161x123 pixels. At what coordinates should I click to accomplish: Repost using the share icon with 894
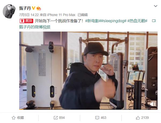[x=59, y=118]
